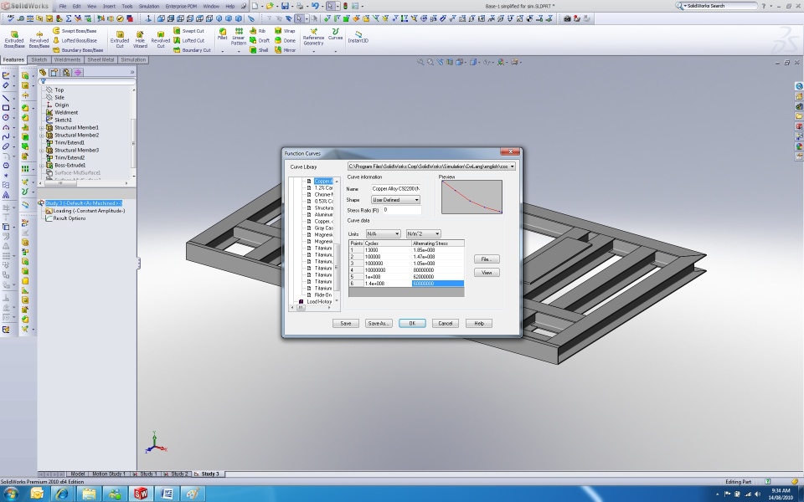804x502 pixels.
Task: Pick the Boundary Boss/Base tool
Action: tap(78, 50)
